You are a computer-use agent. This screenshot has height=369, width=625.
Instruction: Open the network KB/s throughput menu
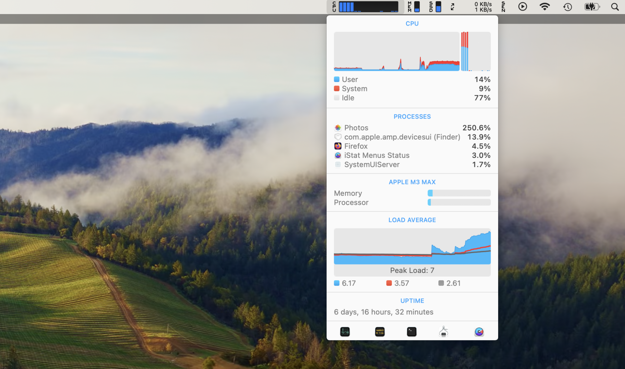click(483, 7)
